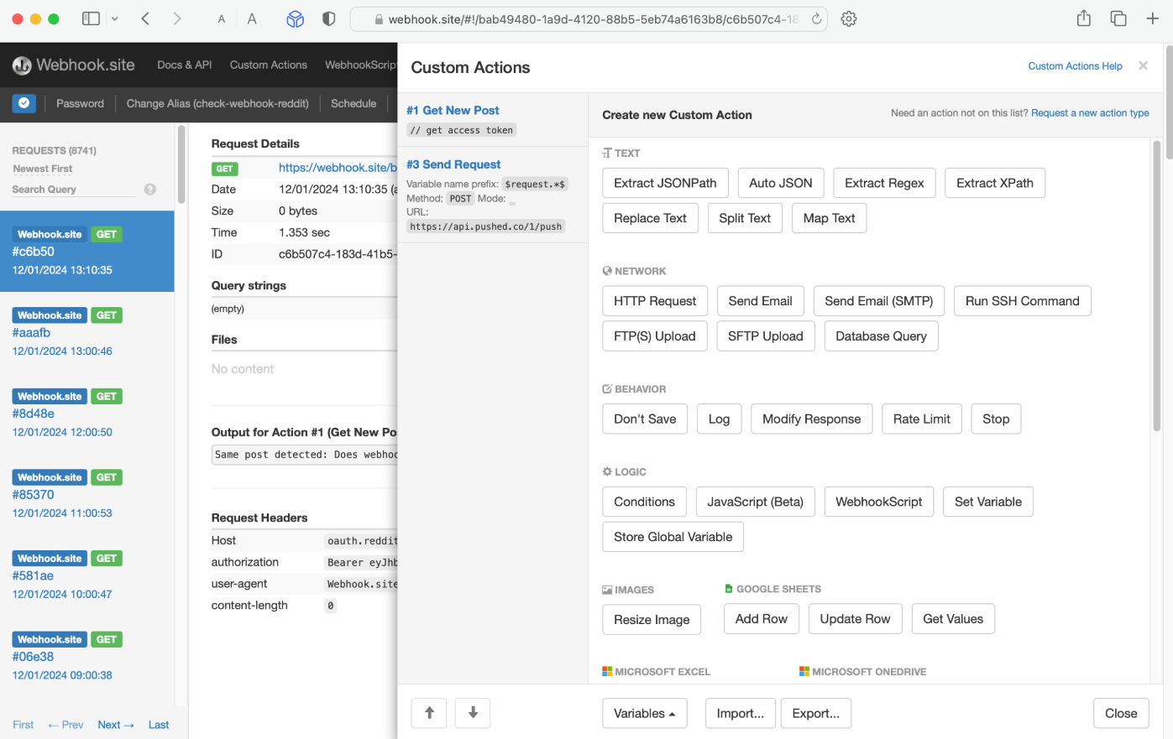Image resolution: width=1173 pixels, height=739 pixels.
Task: Focus the webhook.site address bar
Action: click(589, 18)
